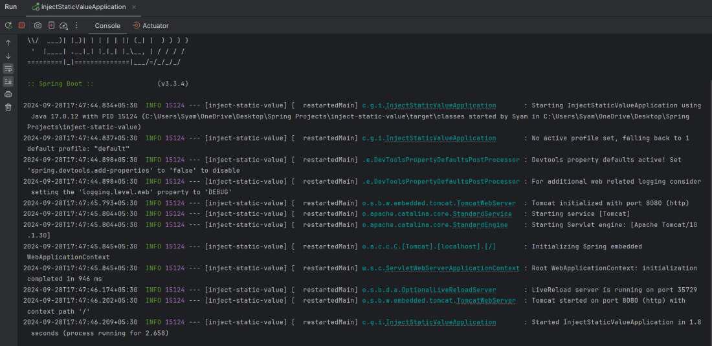The height and width of the screenshot is (346, 712).
Task: Click the 'WebApplicationContext' wrapped line text
Action: (69, 257)
